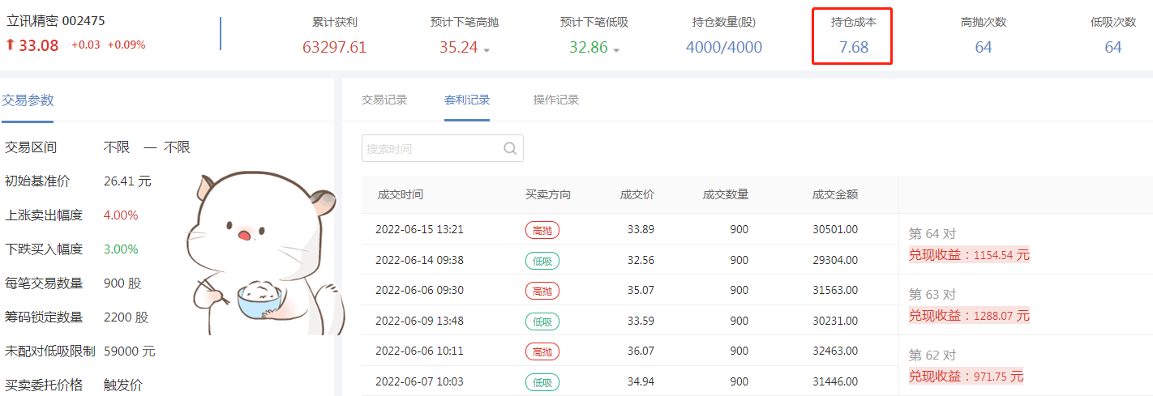Click the 成交金额 cell 31563.00

click(x=835, y=291)
